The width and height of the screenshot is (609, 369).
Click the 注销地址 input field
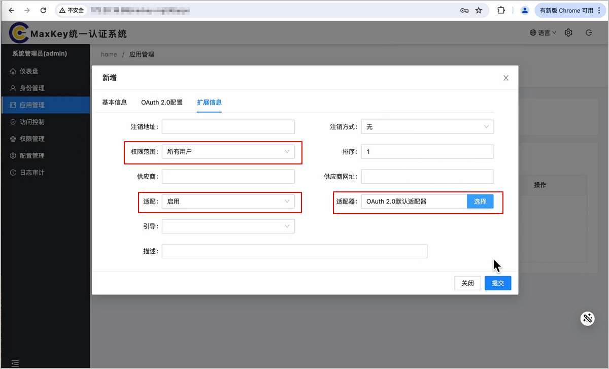(x=228, y=126)
